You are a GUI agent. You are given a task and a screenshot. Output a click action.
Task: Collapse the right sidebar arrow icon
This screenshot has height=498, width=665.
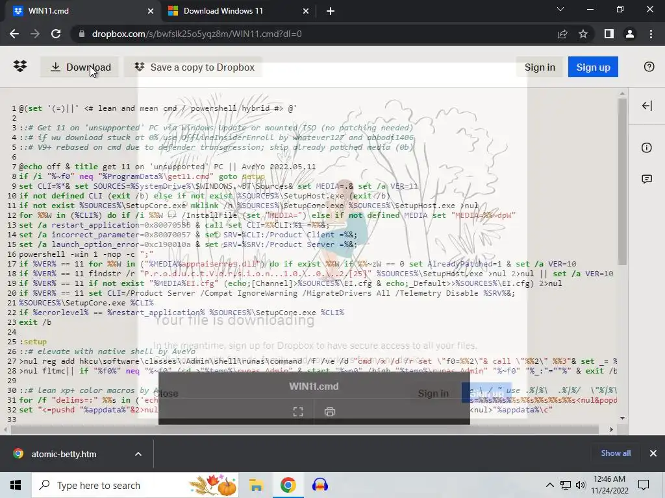click(x=647, y=106)
